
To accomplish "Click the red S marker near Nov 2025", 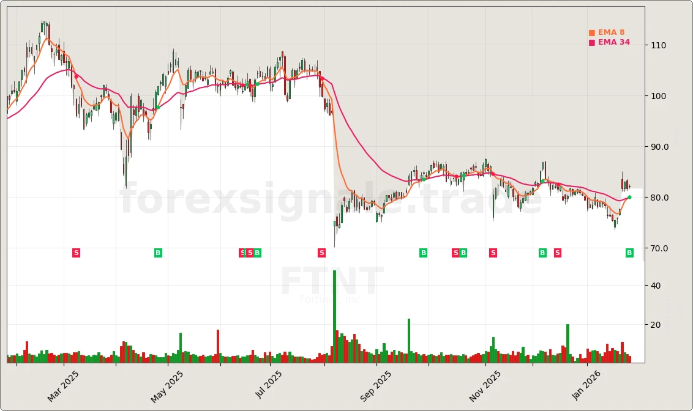I will [492, 252].
